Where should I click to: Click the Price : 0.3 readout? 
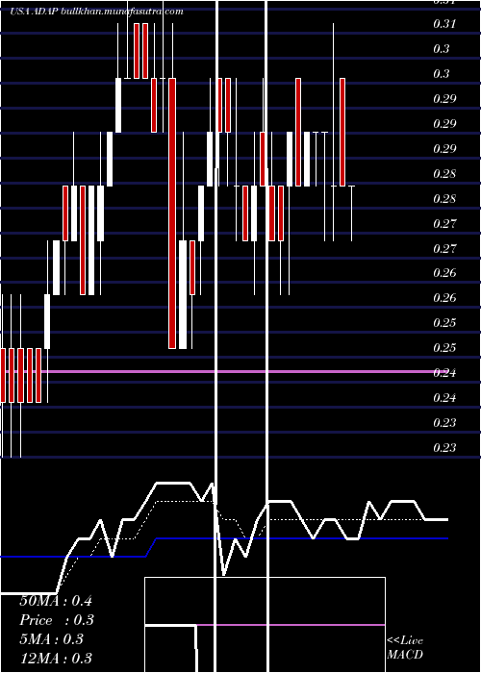57,620
